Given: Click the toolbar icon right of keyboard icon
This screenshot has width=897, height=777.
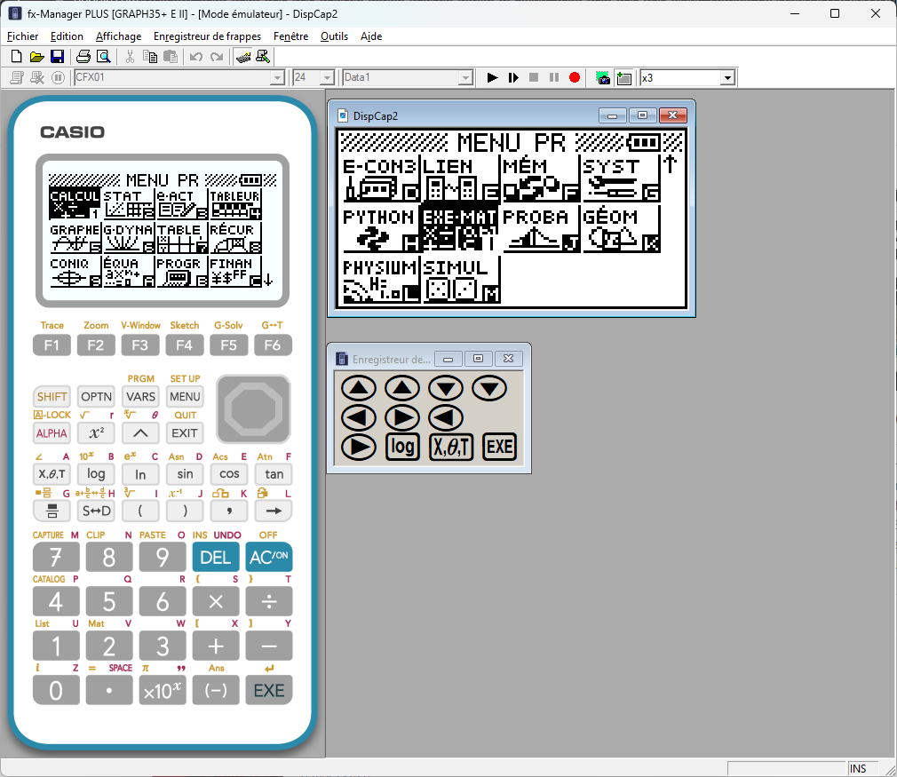Looking at the screenshot, I should 263,57.
